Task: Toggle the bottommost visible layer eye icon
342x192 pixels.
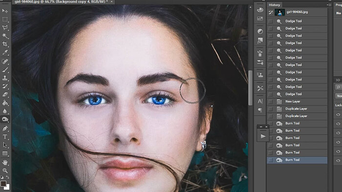Action: [x=338, y=160]
